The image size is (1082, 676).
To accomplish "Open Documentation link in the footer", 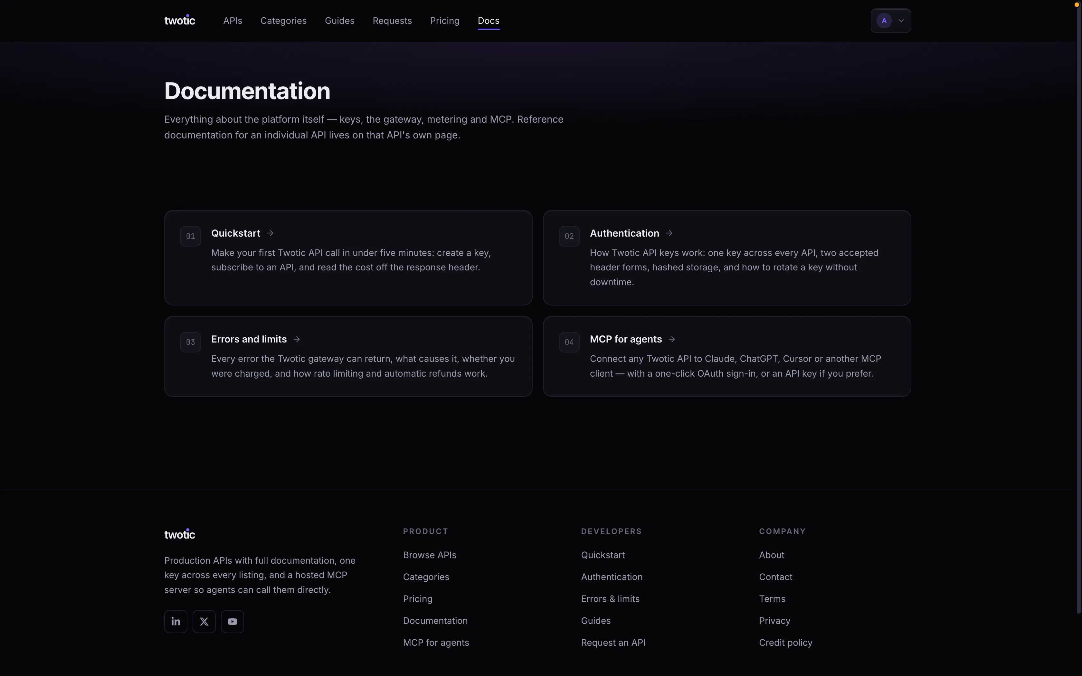I will pyautogui.click(x=435, y=621).
